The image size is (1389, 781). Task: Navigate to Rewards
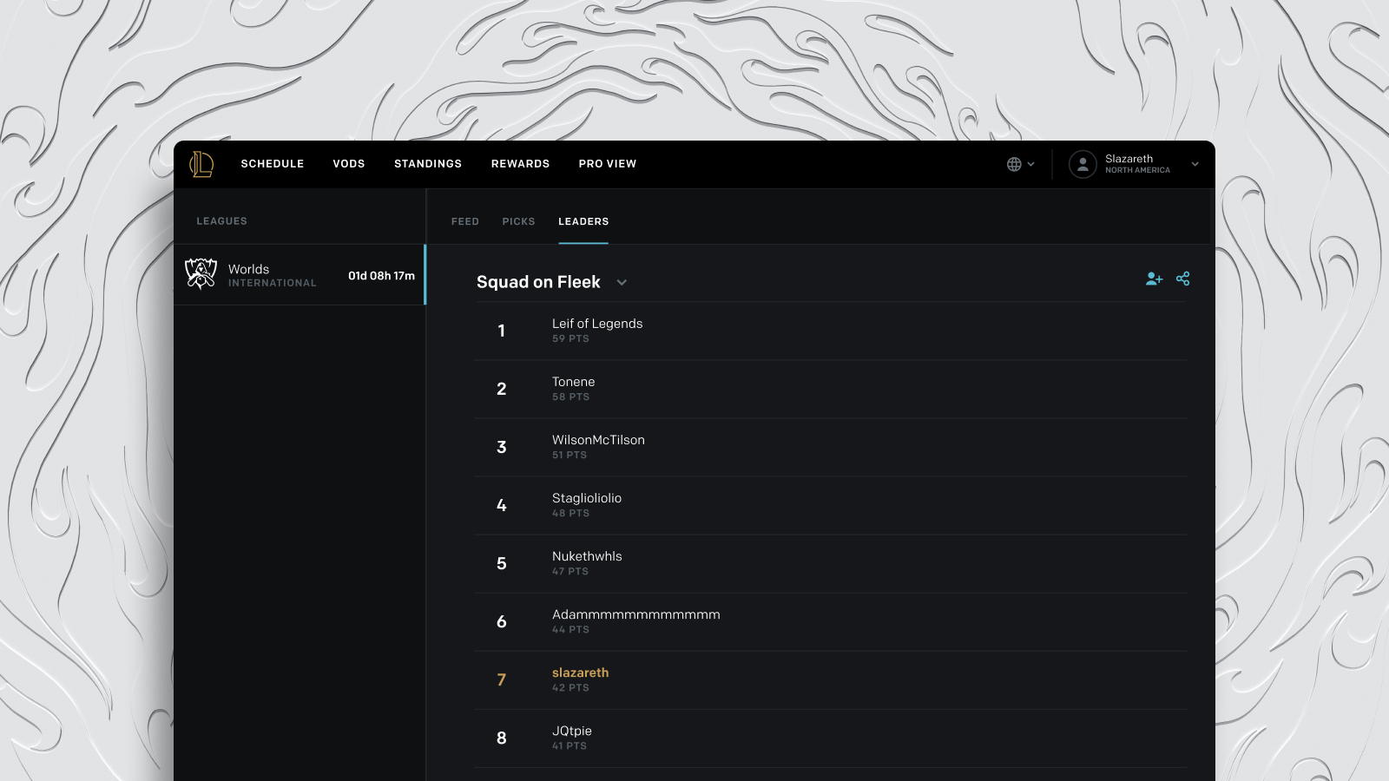(520, 164)
